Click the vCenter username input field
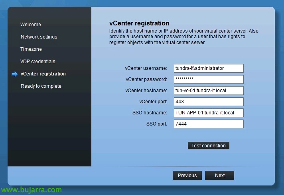This screenshot has height=195, width=284. pos(209,68)
